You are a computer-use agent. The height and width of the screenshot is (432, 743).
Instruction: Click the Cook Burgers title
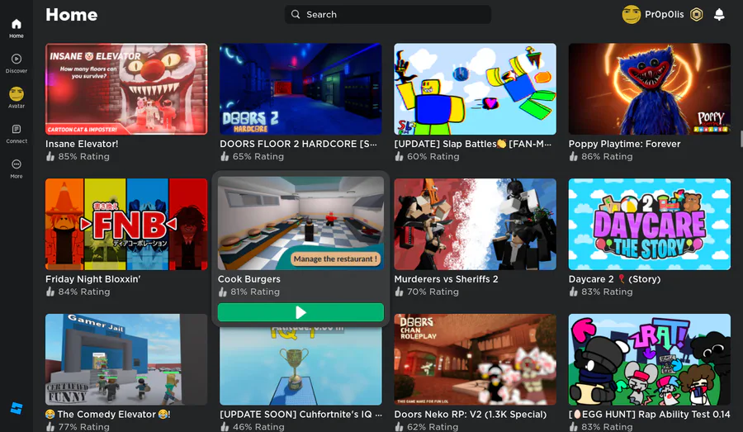[248, 279]
